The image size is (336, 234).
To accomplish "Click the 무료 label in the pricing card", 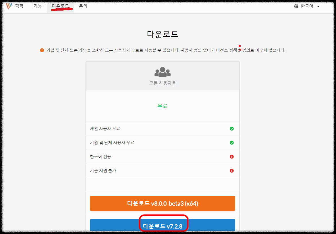I will (x=163, y=106).
